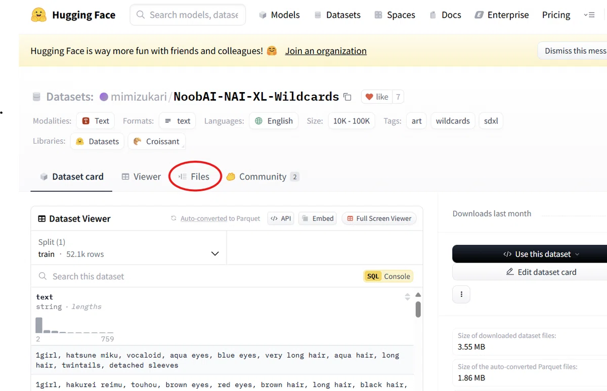Click the dataset viewer scrollbar thumb

click(418, 309)
